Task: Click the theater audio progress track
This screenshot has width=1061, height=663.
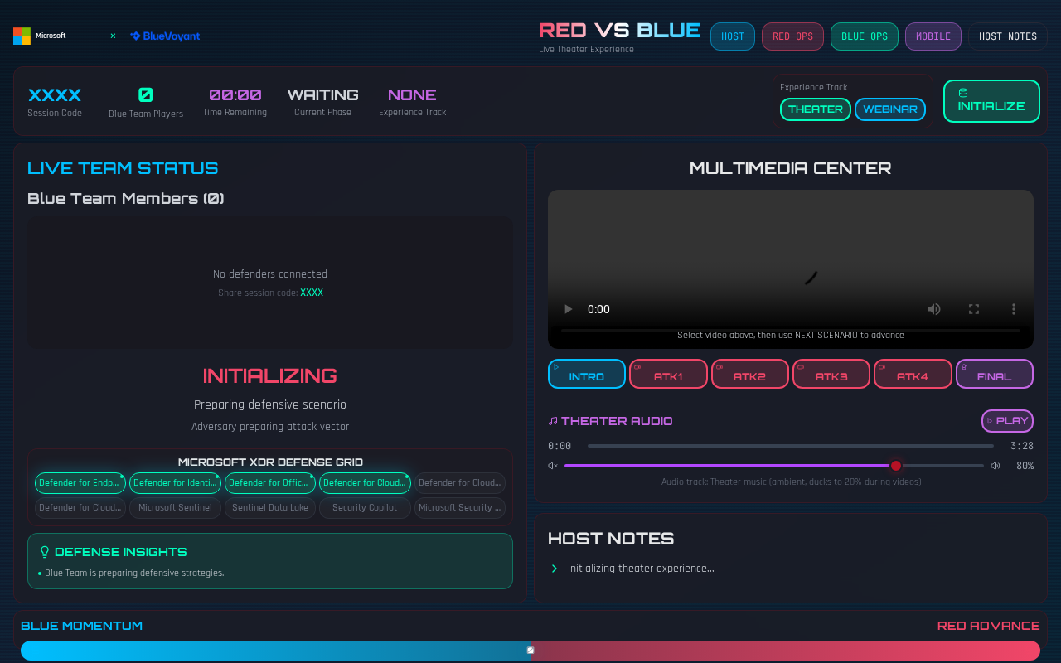Action: click(x=791, y=446)
